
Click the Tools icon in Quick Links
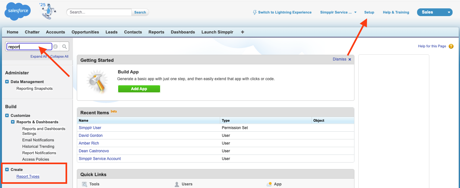(85, 184)
